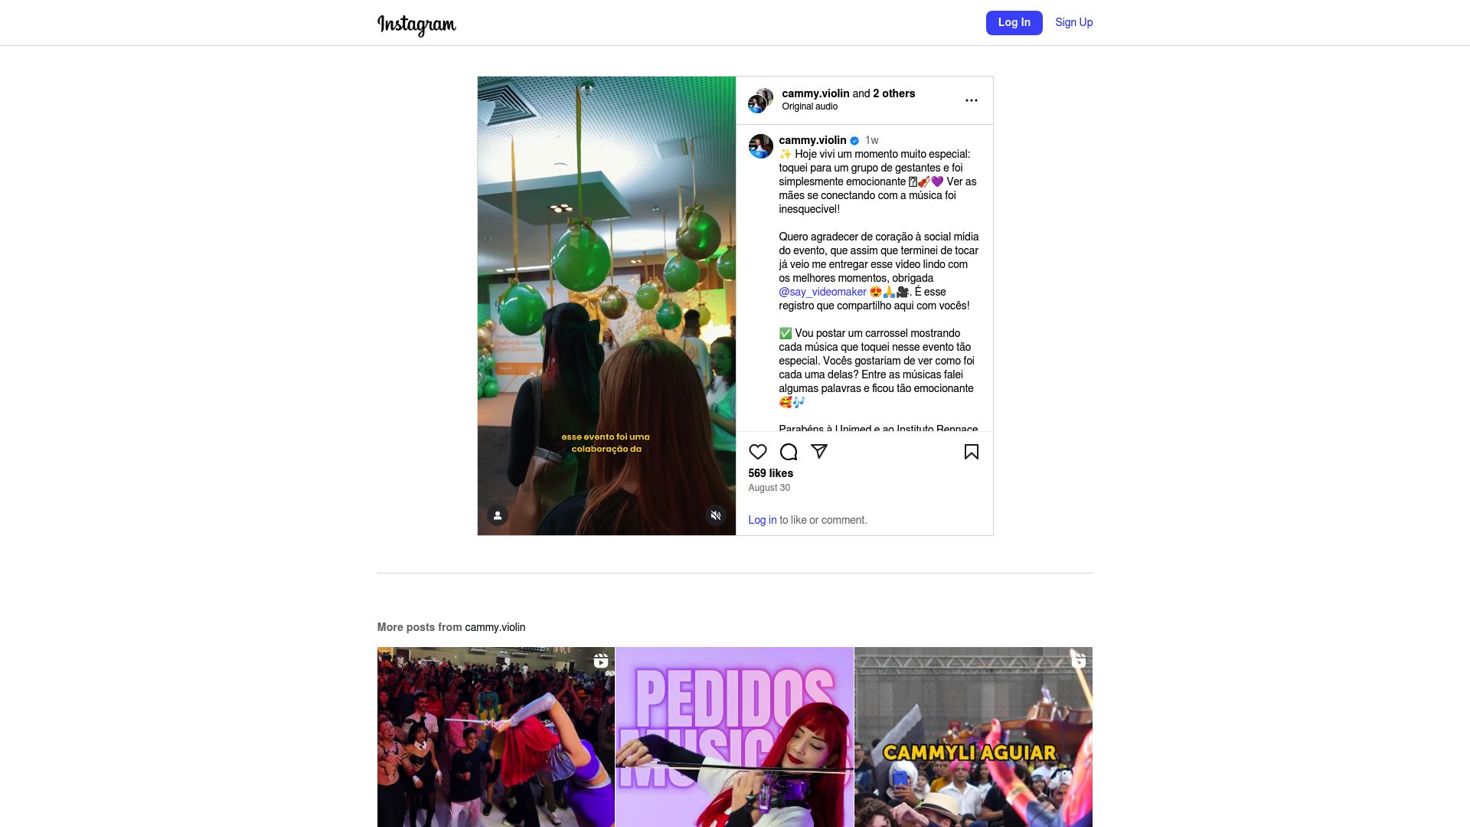Share the post using the paper plane icon
The image size is (1470, 827).
[818, 452]
